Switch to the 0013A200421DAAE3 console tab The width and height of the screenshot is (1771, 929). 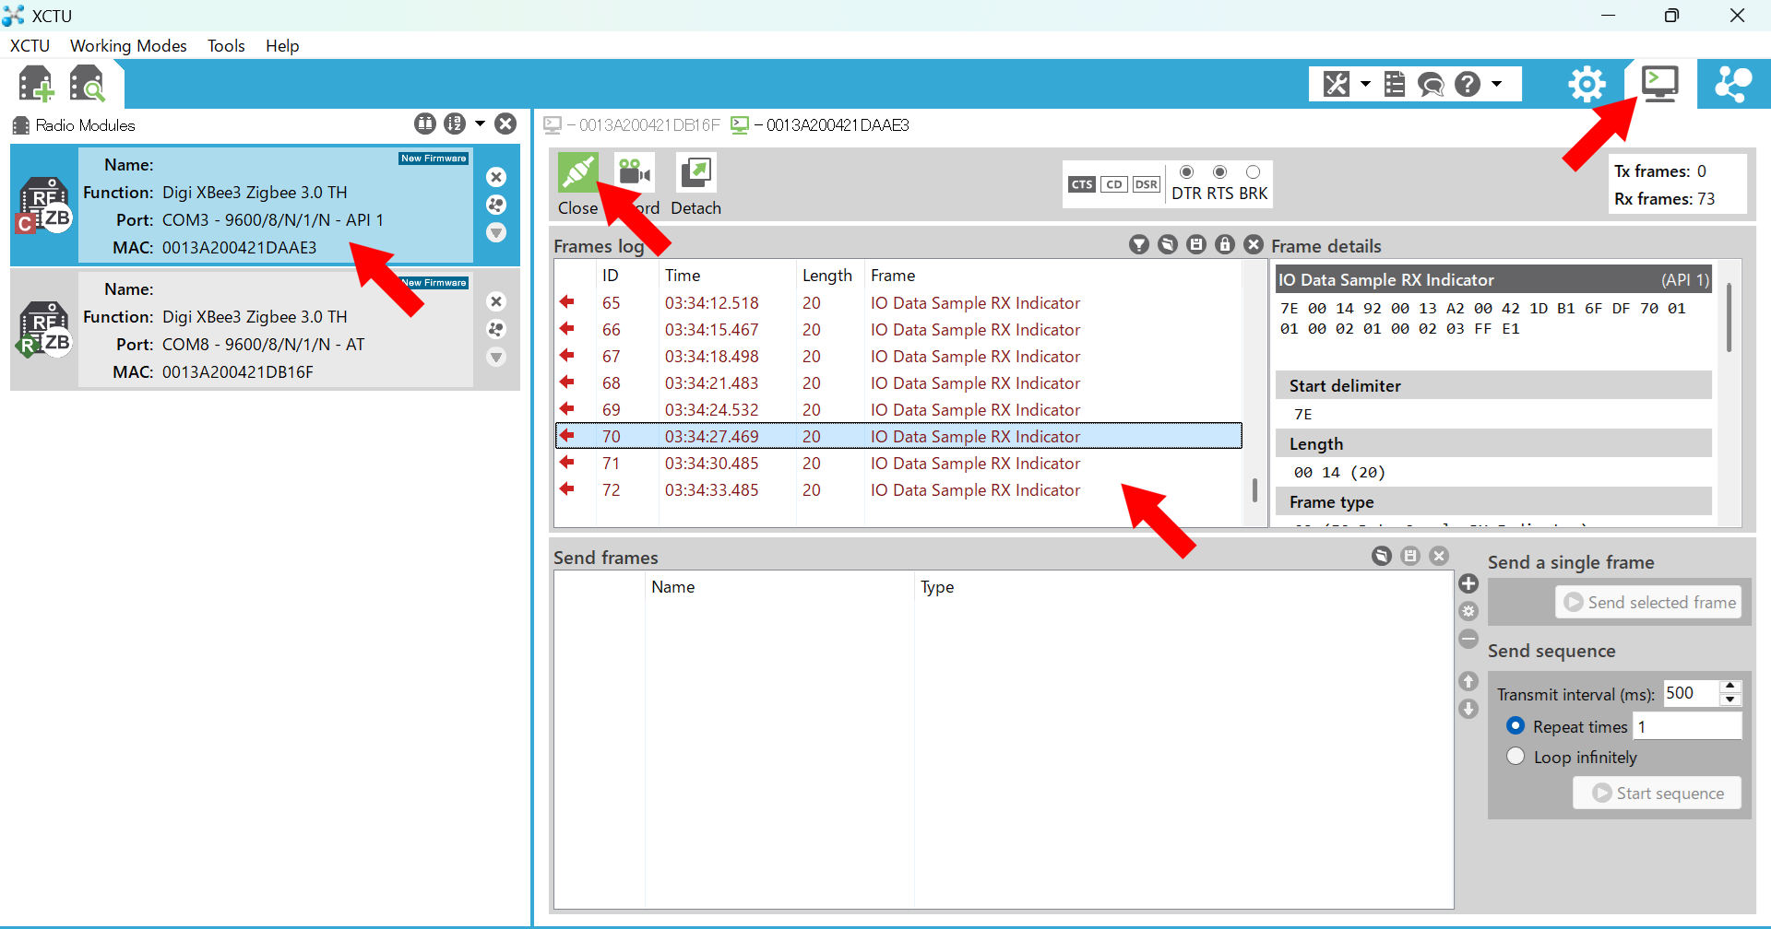click(820, 124)
